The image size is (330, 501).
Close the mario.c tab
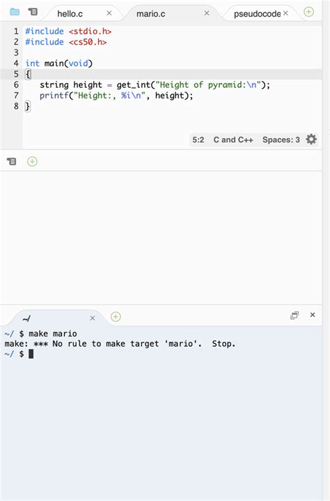(x=207, y=13)
